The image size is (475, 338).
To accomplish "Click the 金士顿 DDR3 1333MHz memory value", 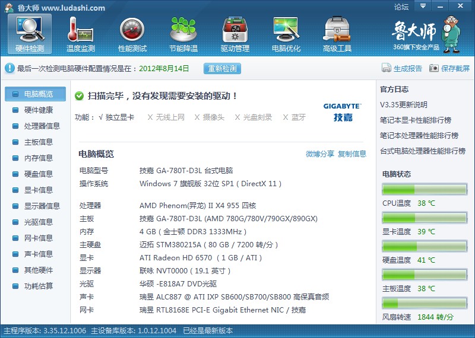I will [193, 232].
